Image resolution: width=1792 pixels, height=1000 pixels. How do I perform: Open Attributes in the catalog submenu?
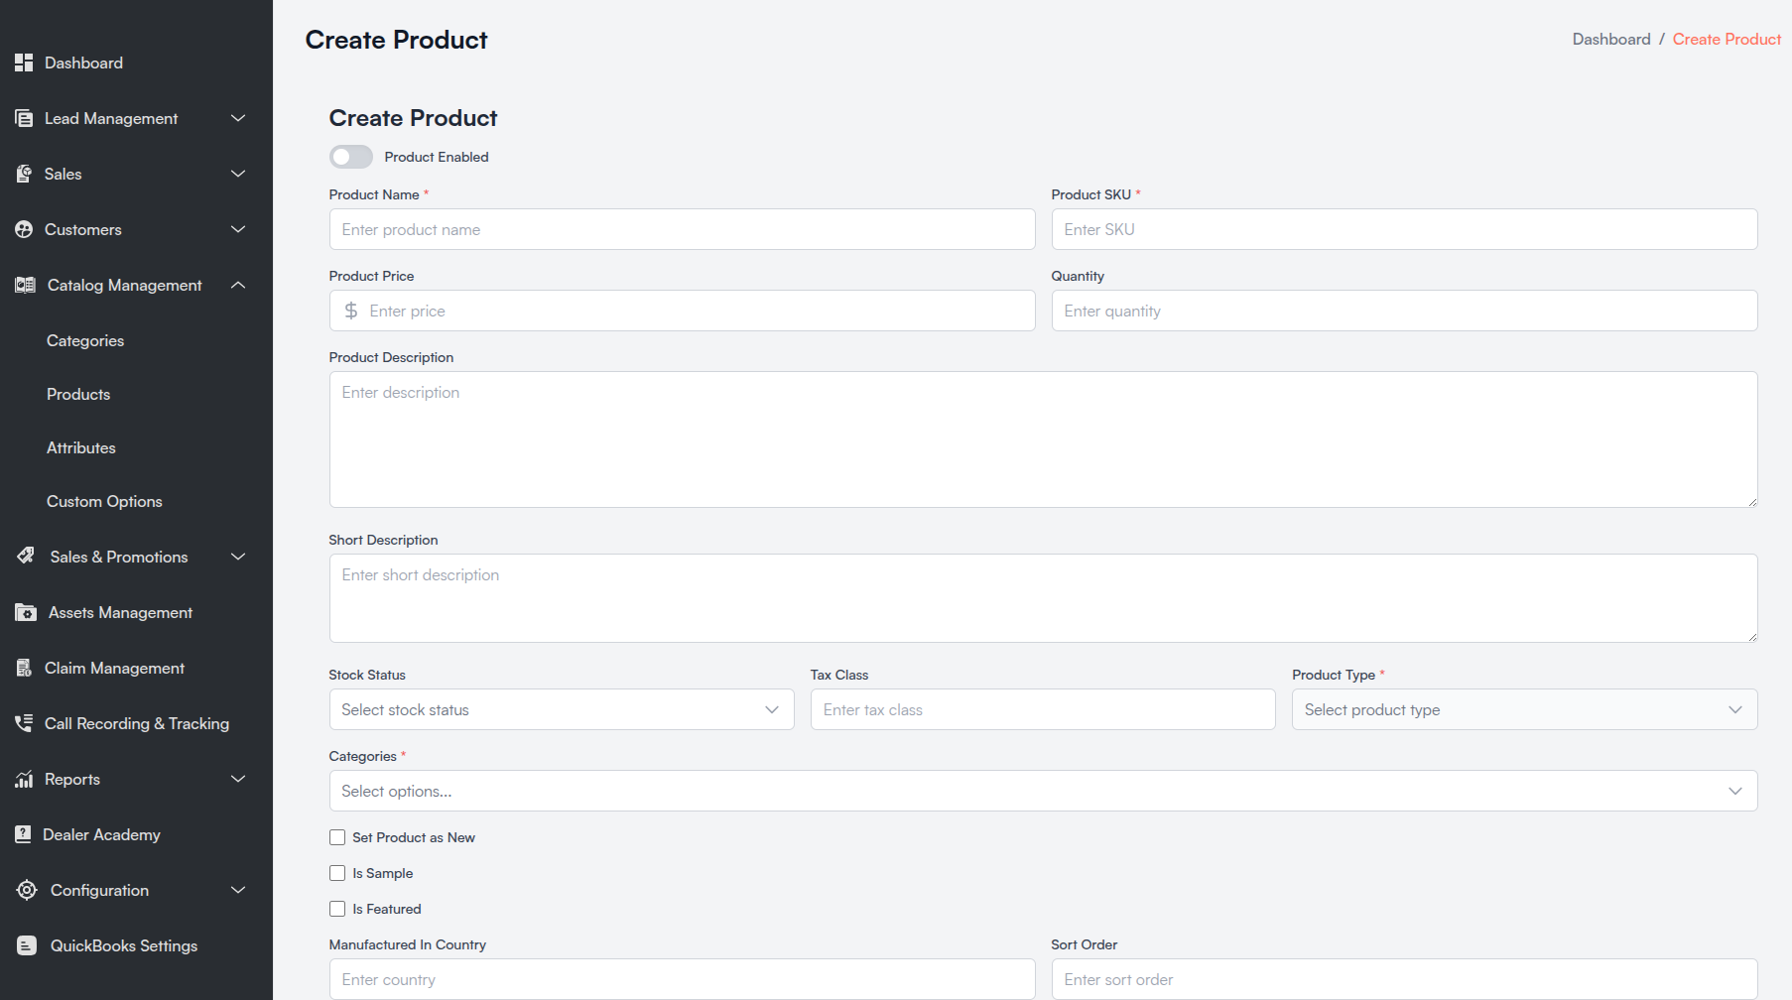click(x=81, y=447)
